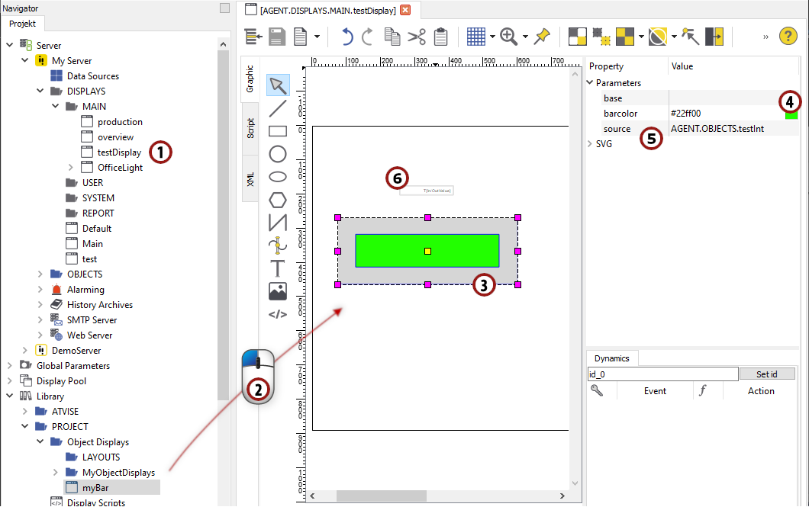The height and width of the screenshot is (507, 809).
Task: Open help with the question mark icon
Action: [x=788, y=37]
